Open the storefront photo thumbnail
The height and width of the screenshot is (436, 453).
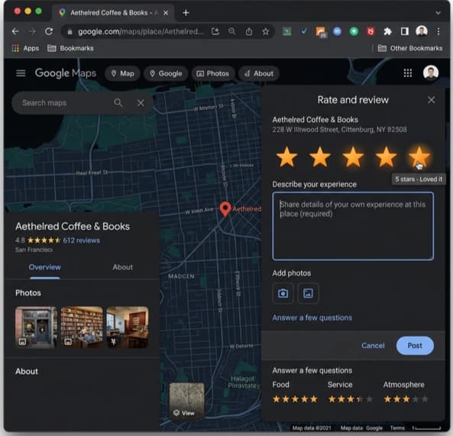pyautogui.click(x=36, y=327)
